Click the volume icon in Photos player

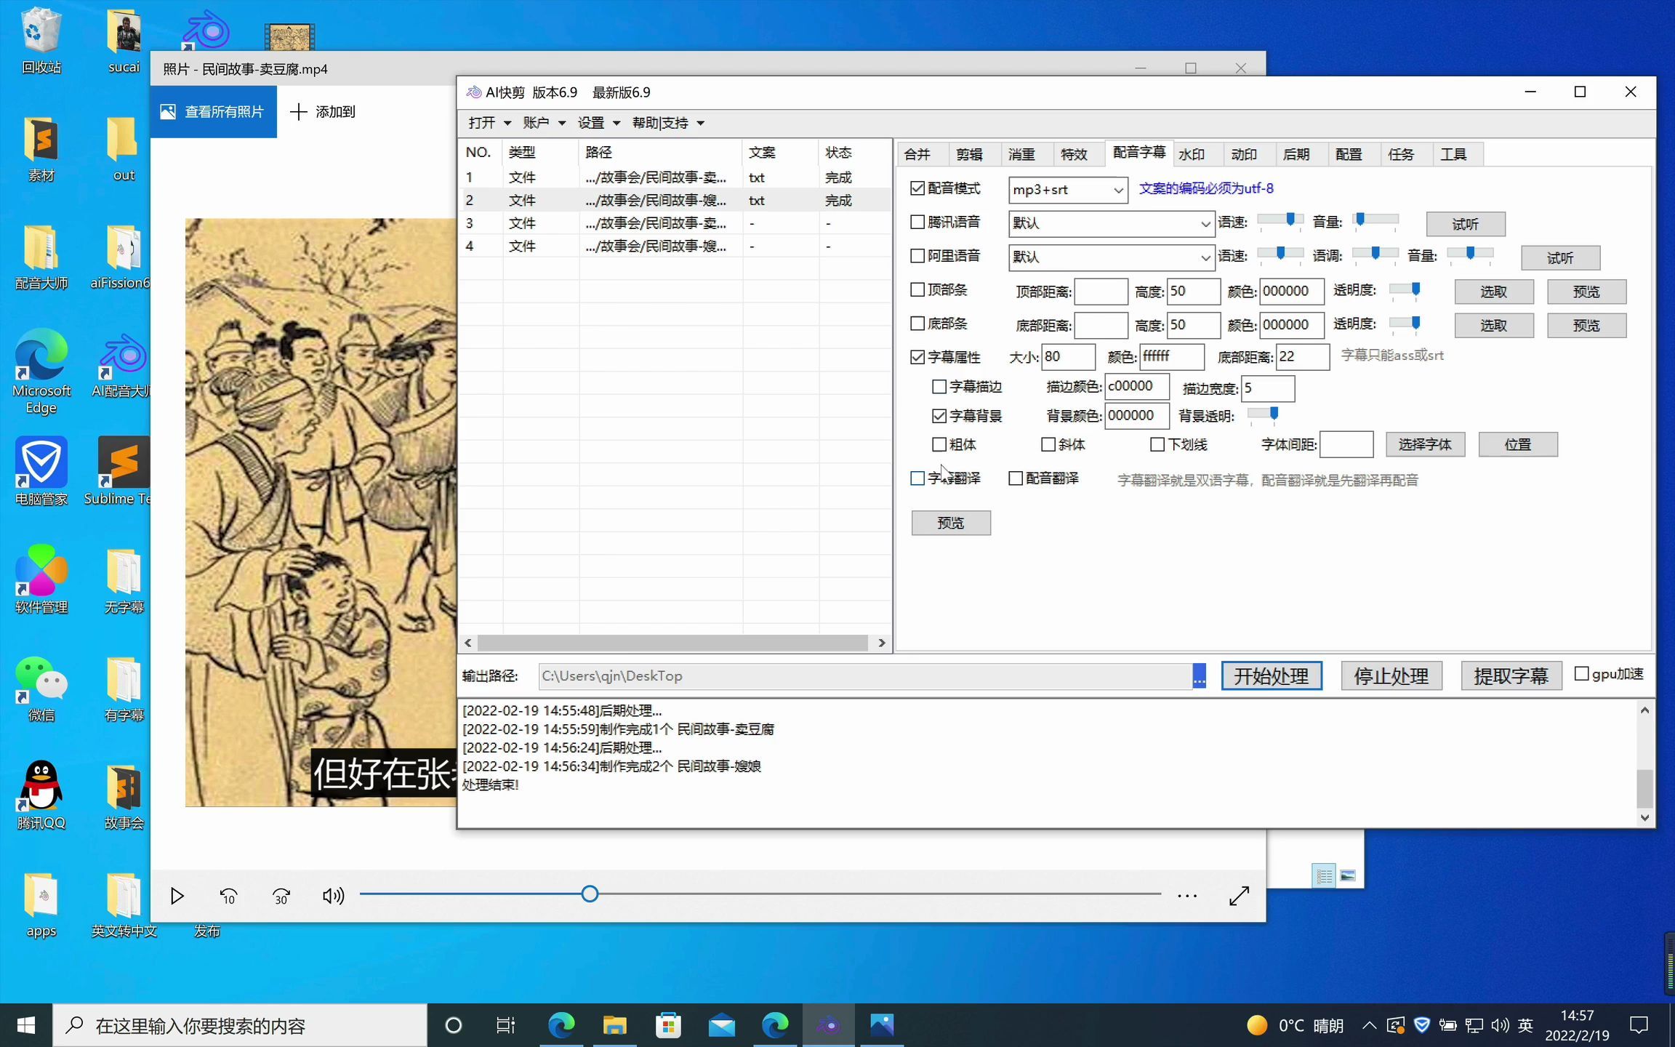(x=333, y=896)
